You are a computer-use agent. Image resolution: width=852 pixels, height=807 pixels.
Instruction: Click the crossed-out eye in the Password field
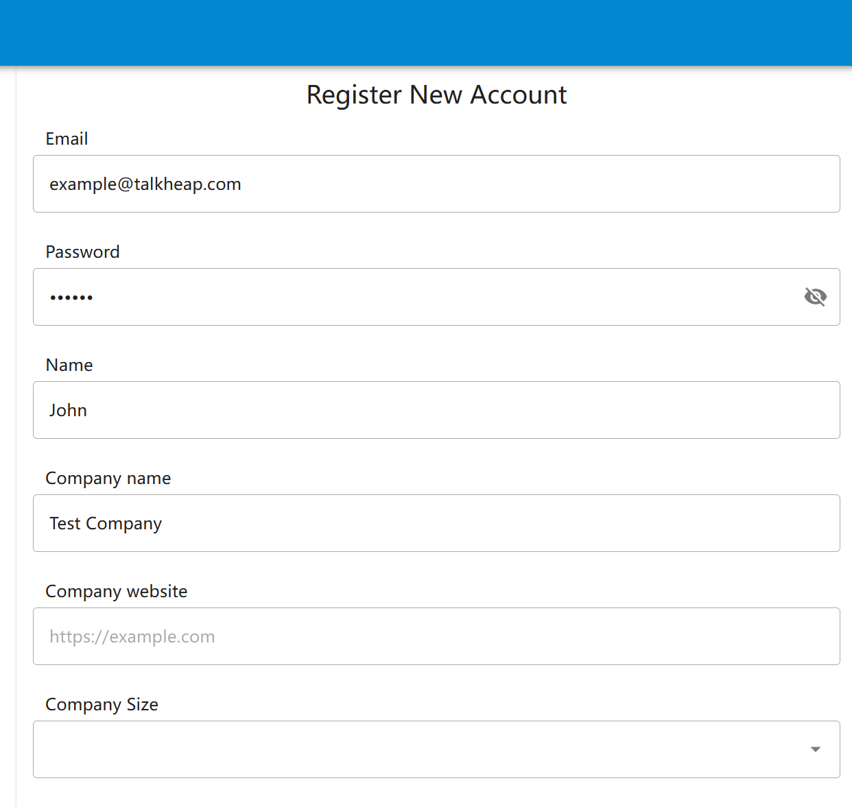coord(816,297)
